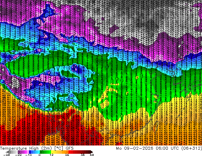202x156 pixels.
Task: Click the gray legend swatch above -28
Action: [x=10, y=152]
